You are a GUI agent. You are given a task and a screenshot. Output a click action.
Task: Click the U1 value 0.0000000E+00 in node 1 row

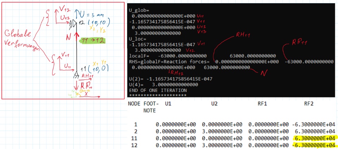click(176, 124)
